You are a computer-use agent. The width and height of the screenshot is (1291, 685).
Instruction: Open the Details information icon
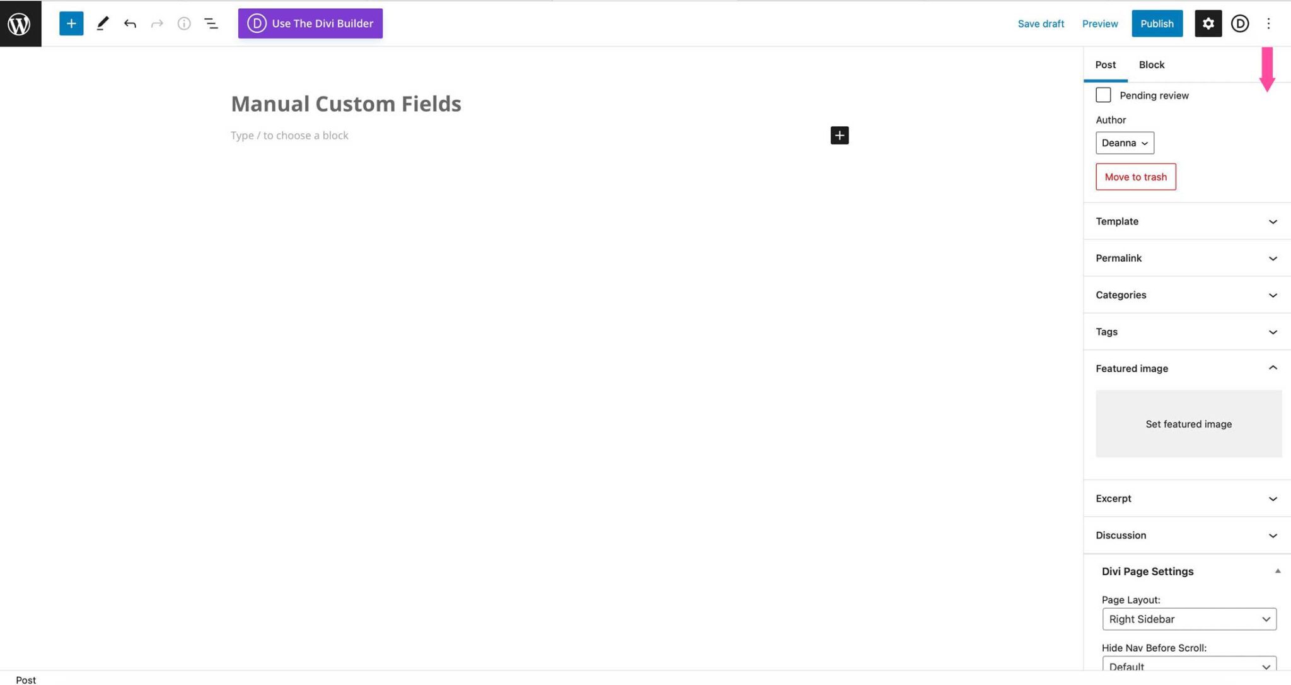184,23
